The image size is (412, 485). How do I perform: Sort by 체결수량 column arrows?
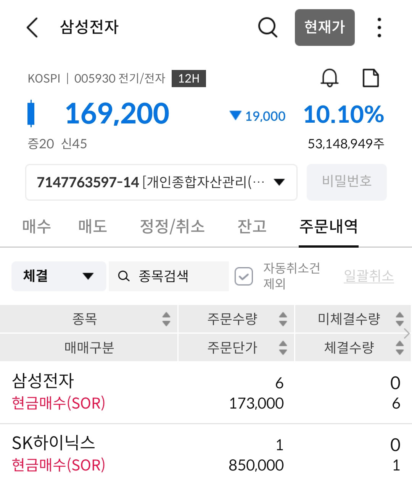pyautogui.click(x=399, y=347)
